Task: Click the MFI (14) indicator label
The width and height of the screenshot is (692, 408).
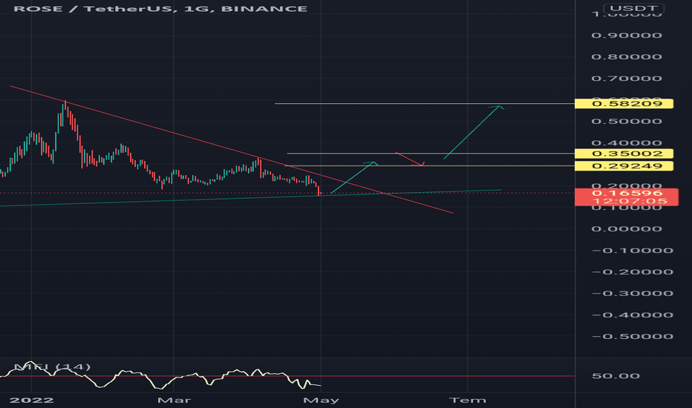Action: (52, 367)
